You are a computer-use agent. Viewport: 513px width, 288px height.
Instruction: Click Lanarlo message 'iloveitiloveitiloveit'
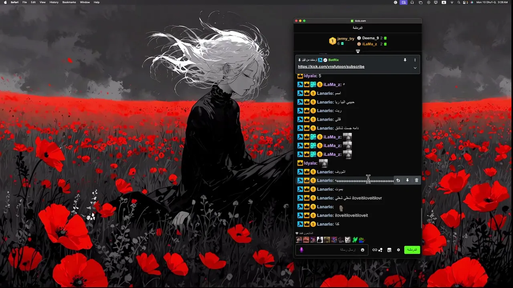tap(351, 216)
